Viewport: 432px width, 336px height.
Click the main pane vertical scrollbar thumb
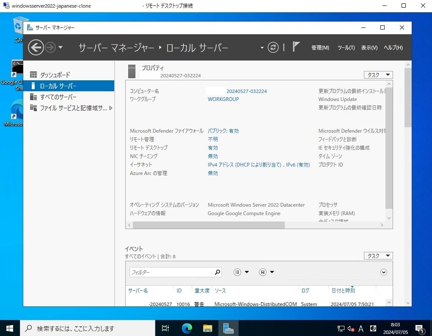tap(408, 98)
